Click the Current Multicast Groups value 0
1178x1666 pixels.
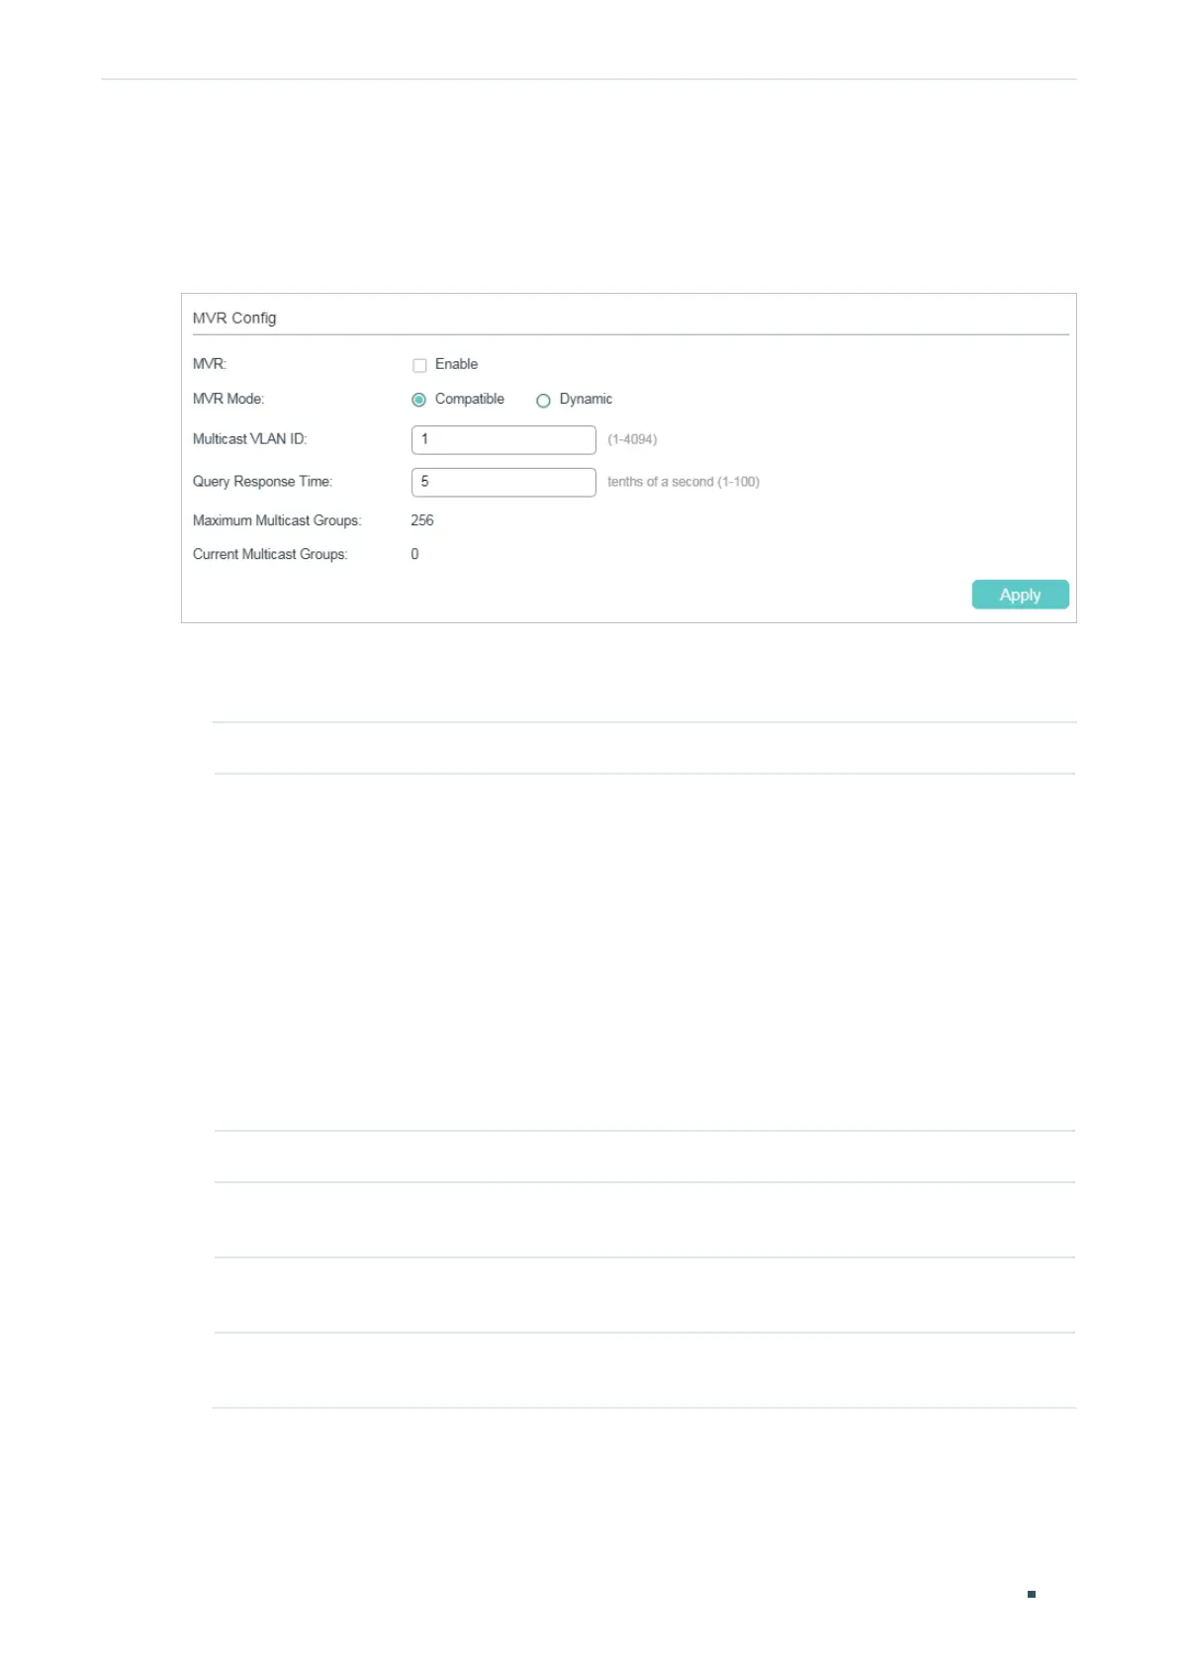pyautogui.click(x=414, y=554)
